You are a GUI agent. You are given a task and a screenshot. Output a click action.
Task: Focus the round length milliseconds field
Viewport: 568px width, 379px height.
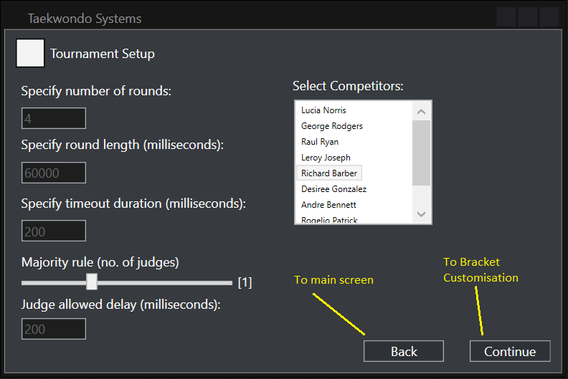point(54,173)
